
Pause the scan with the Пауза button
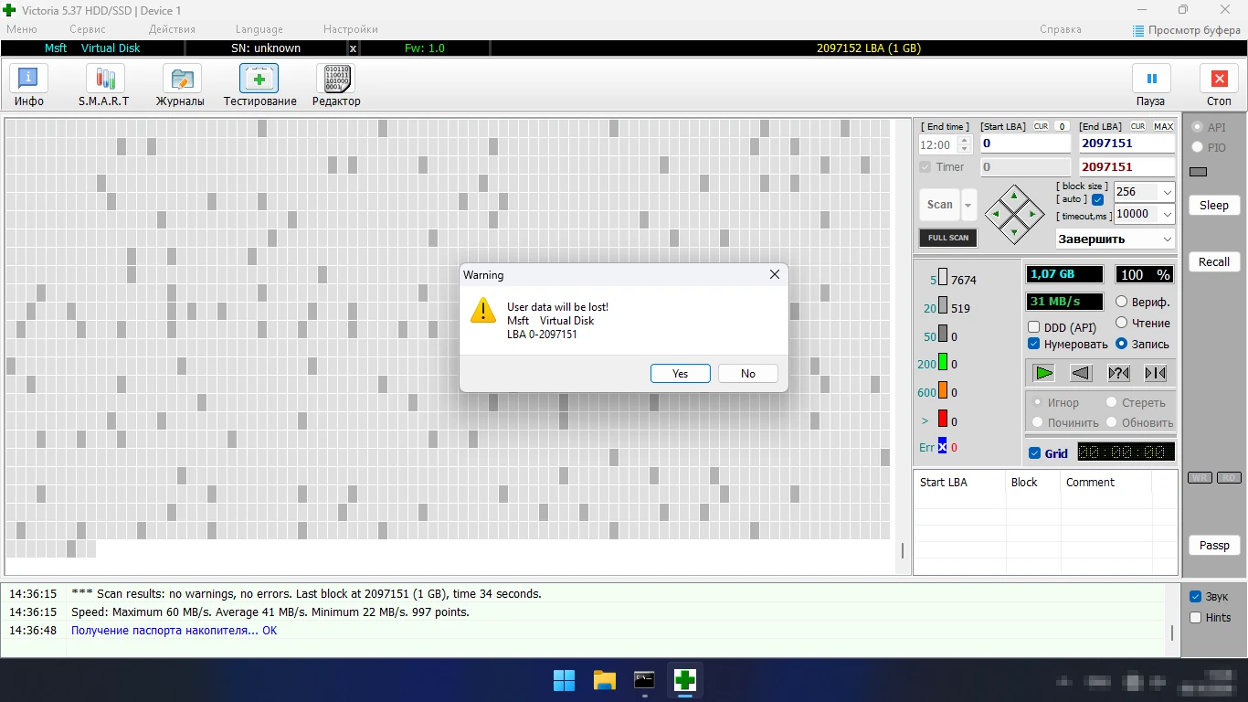[1151, 86]
